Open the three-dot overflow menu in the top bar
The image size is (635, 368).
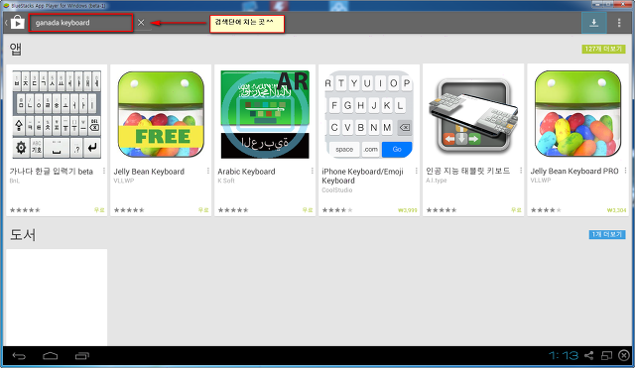(x=619, y=23)
